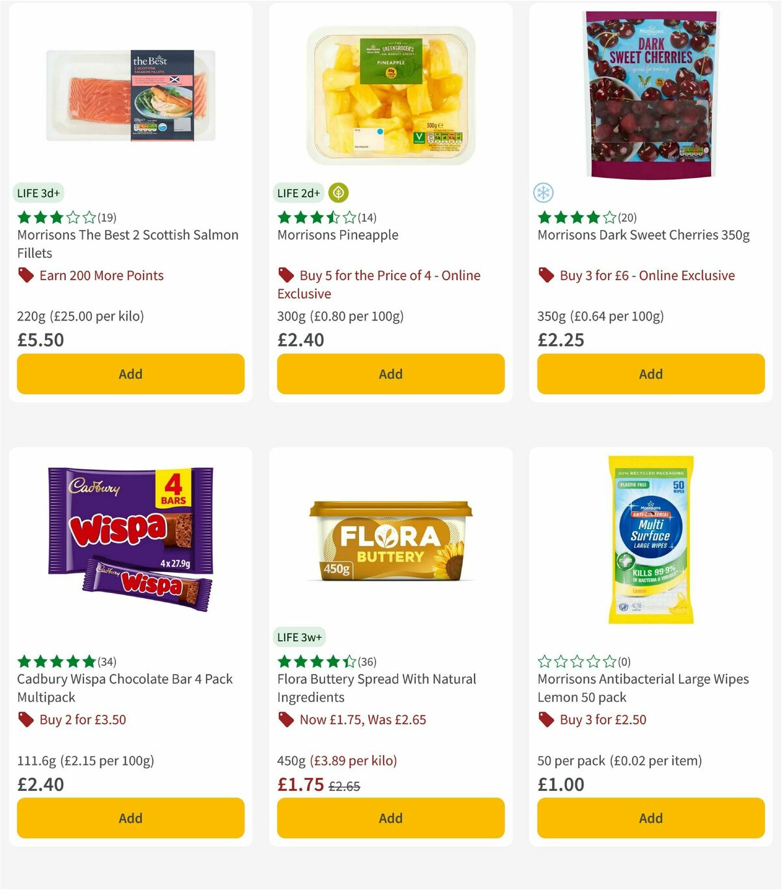Screen dimensions: 782x890
Task: Click the LIFE 3d+ badge on salmon fillets
Action: point(38,193)
